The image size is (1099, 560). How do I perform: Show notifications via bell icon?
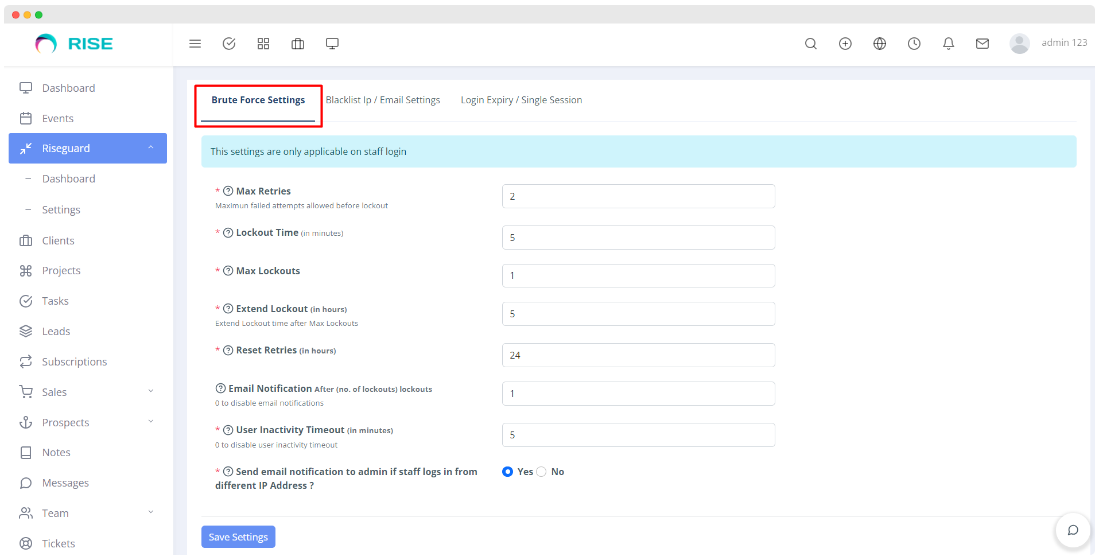tap(948, 44)
